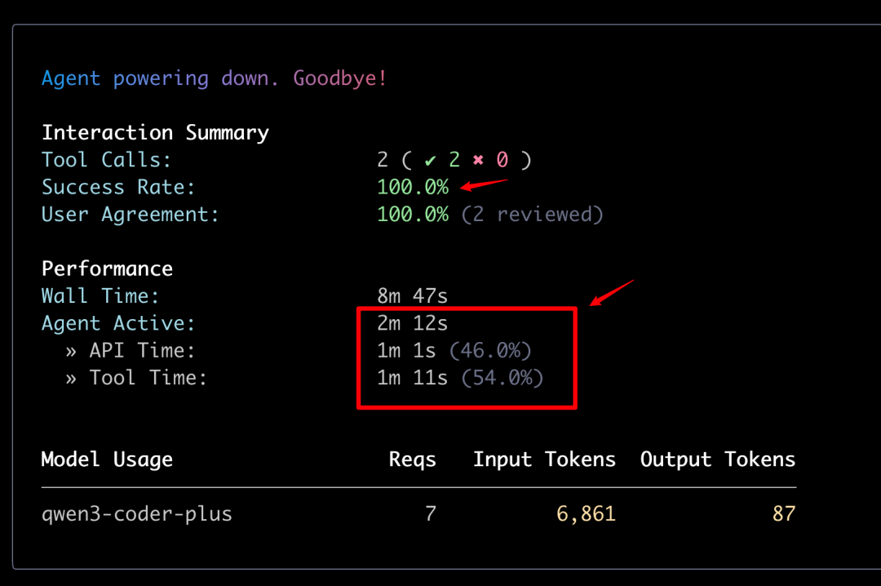The image size is (881, 586).
Task: Select the Wall Time value '8m 47s'
Action: click(x=413, y=295)
